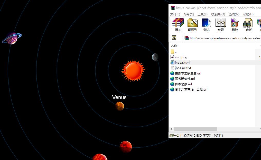The width and height of the screenshot is (261, 160).
Task: Click the red cratered planet near the bottom
Action: point(126,147)
